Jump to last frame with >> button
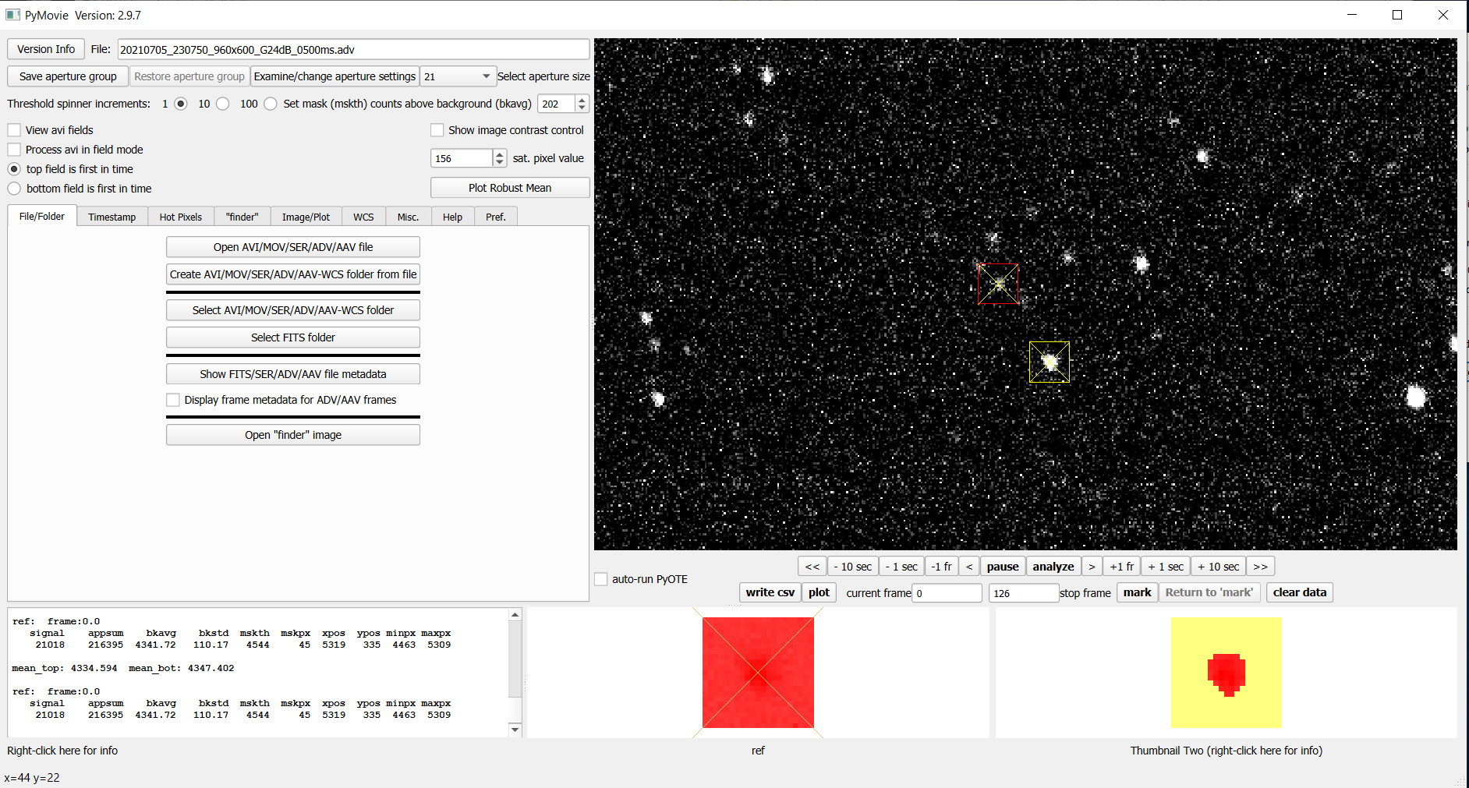This screenshot has width=1469, height=788. tap(1260, 567)
